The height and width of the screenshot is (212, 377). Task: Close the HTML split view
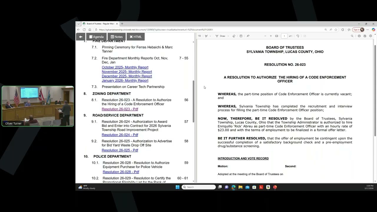point(136,37)
